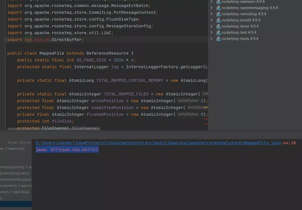Collapse the imports fold marker in gutter
Viewport: 302px width, 210px height.
coord(6,40)
